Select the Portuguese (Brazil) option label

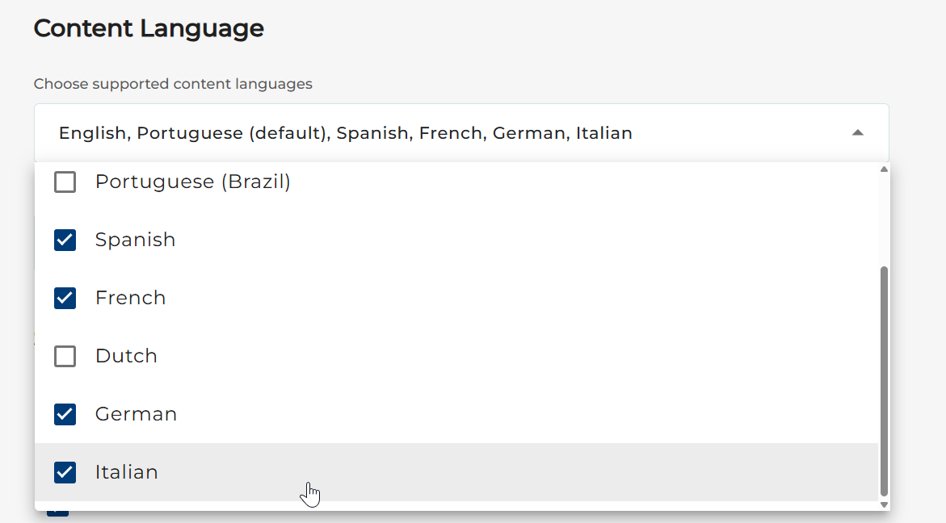(x=192, y=182)
